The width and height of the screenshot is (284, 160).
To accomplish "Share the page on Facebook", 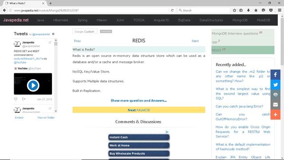I will pyautogui.click(x=276, y=75).
